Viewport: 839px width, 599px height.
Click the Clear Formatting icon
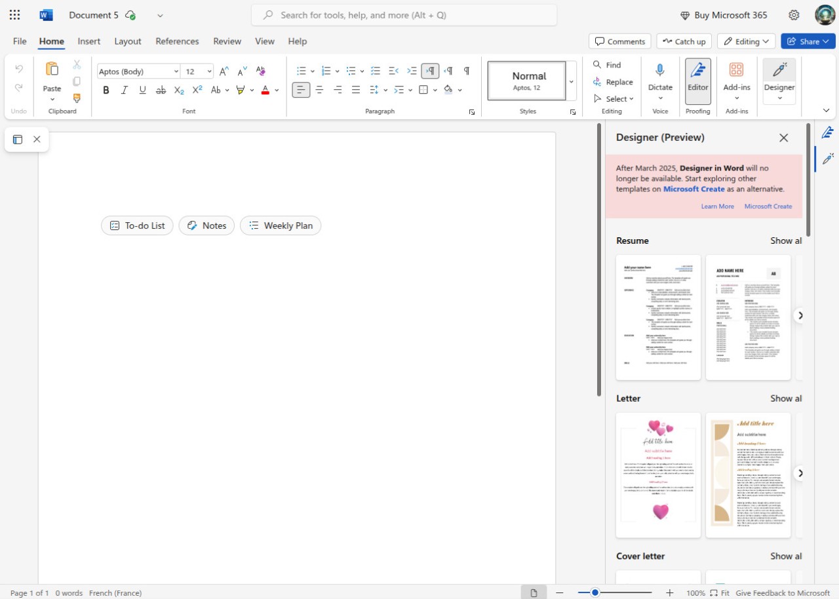click(260, 71)
